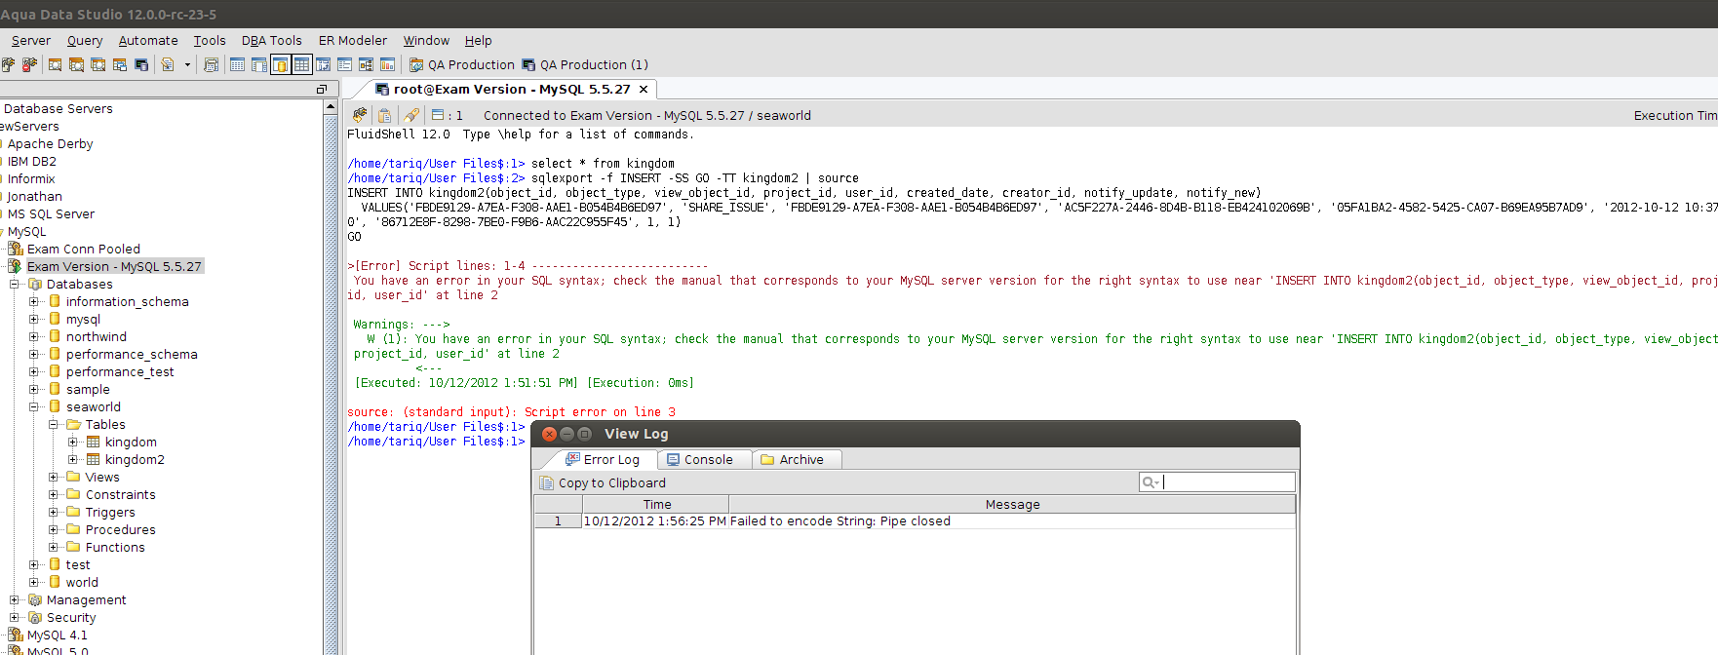Click the magnifier icon in View Log search
Viewport: 1718px width, 655px height.
(x=1150, y=482)
